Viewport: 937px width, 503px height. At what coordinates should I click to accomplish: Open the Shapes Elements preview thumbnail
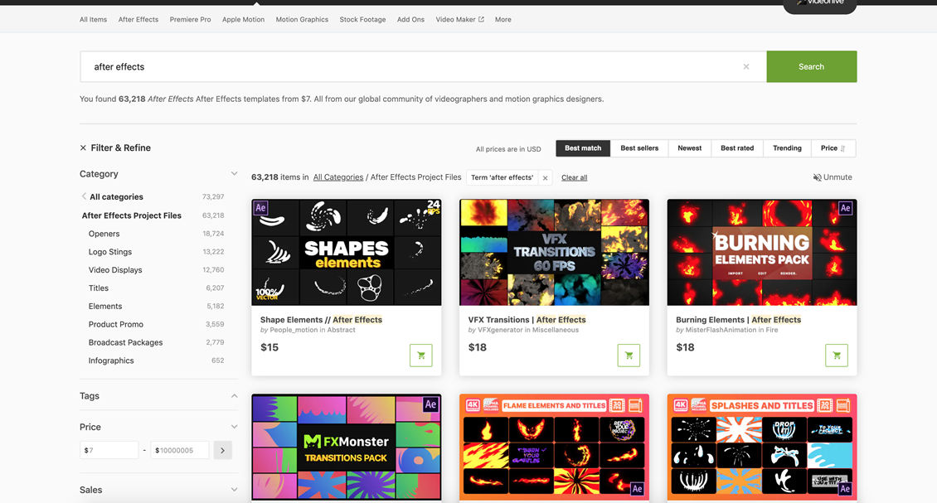click(347, 252)
